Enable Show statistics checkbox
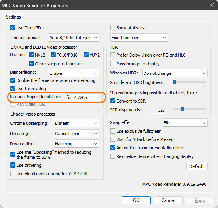The image size is (218, 208). coord(113,28)
